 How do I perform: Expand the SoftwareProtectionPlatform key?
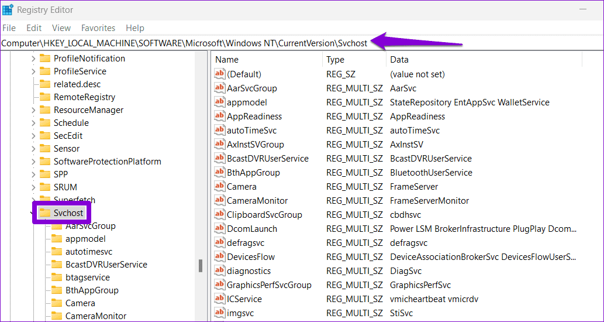pos(33,162)
